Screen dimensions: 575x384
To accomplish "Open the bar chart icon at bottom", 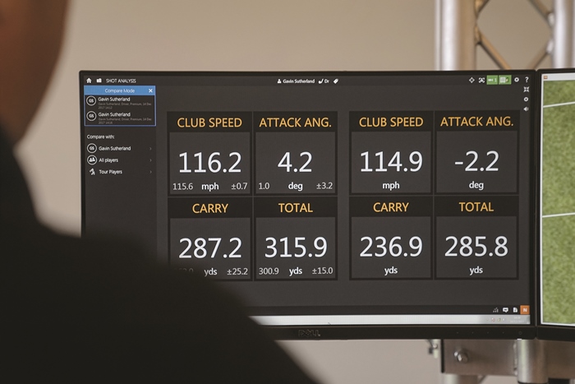I will tap(496, 310).
